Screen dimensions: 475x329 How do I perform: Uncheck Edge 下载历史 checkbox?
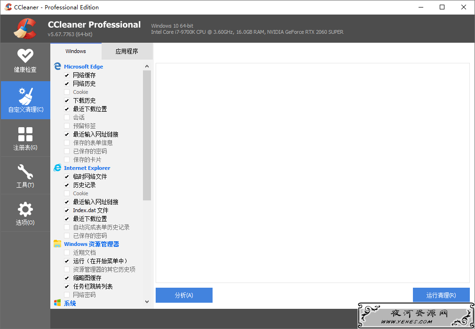(67, 100)
